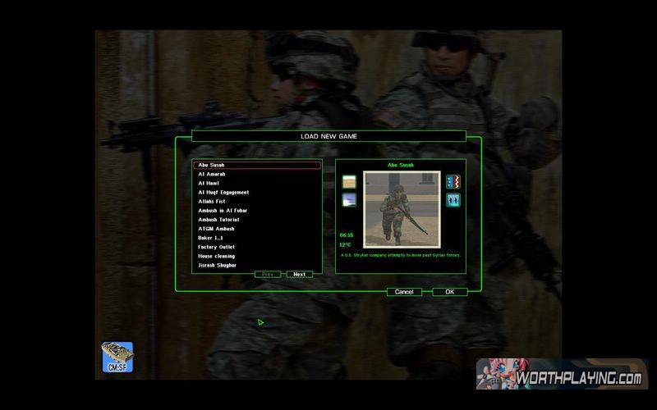
Task: Select the Allahs Fist scenario
Action: coord(212,201)
